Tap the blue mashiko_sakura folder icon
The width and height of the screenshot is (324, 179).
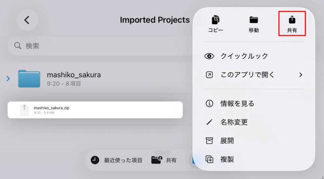29,79
